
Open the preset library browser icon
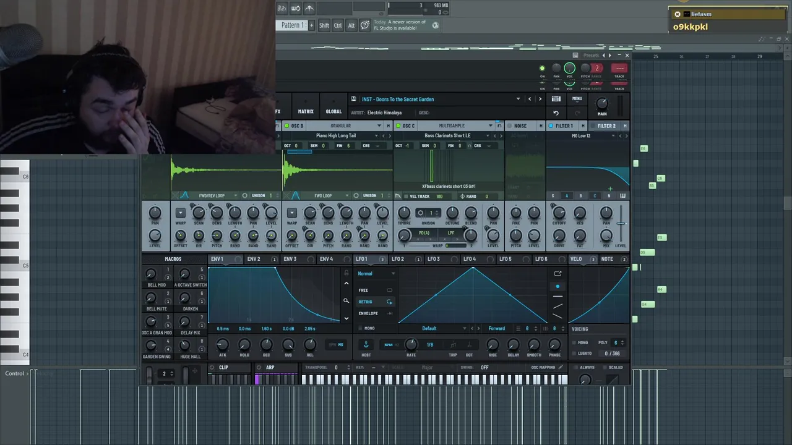(x=556, y=99)
